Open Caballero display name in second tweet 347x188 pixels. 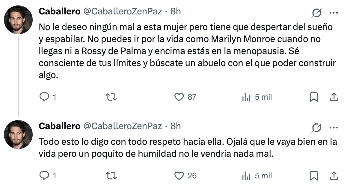[59, 126]
